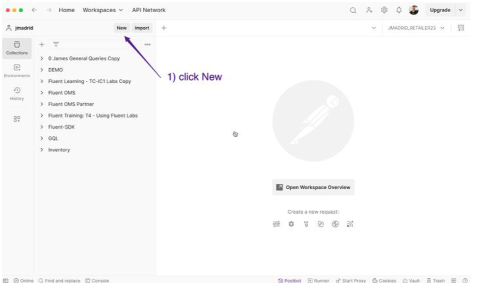Open the JMADRID_RETAILER23 environment dropdown
This screenshot has width=496, height=301.
pos(415,28)
